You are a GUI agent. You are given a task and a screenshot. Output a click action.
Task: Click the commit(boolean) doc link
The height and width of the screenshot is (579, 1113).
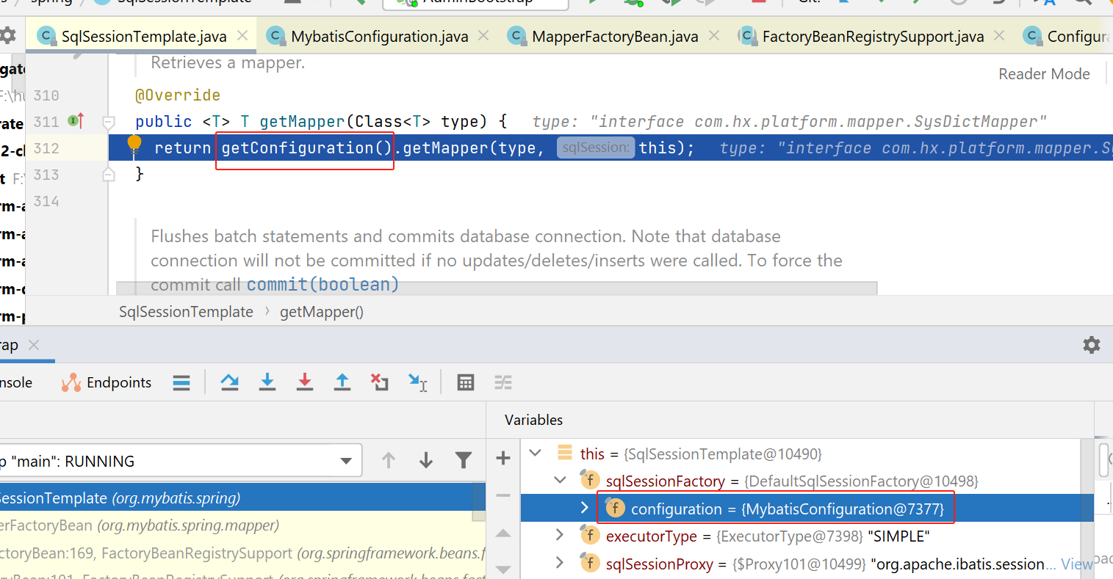tap(323, 285)
